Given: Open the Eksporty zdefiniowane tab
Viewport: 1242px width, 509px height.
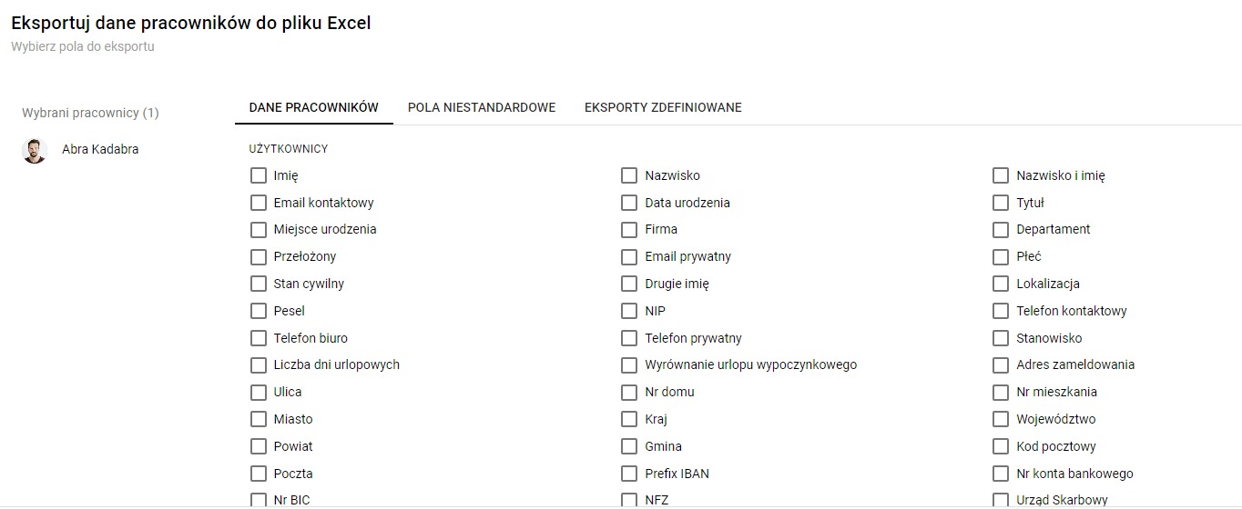Looking at the screenshot, I should pos(663,107).
